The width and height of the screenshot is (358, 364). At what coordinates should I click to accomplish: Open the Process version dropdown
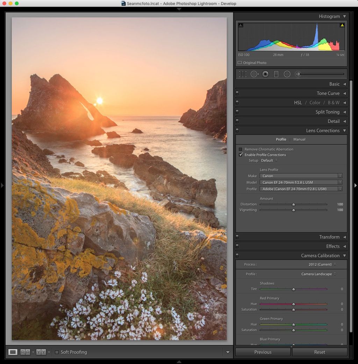tap(321, 265)
